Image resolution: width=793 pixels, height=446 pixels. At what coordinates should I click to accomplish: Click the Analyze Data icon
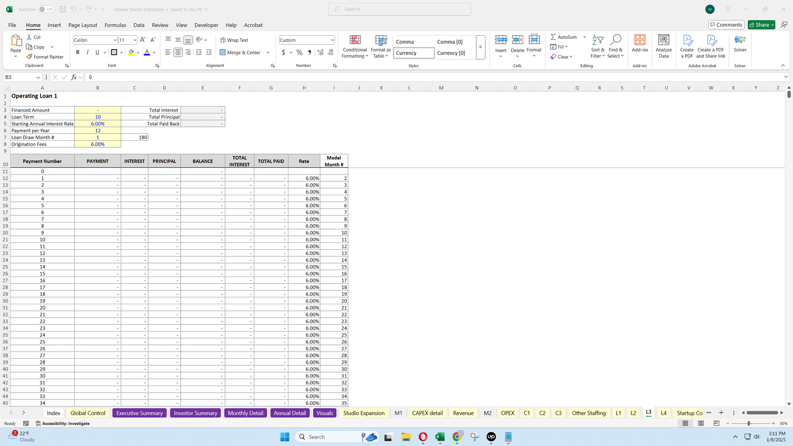click(663, 41)
